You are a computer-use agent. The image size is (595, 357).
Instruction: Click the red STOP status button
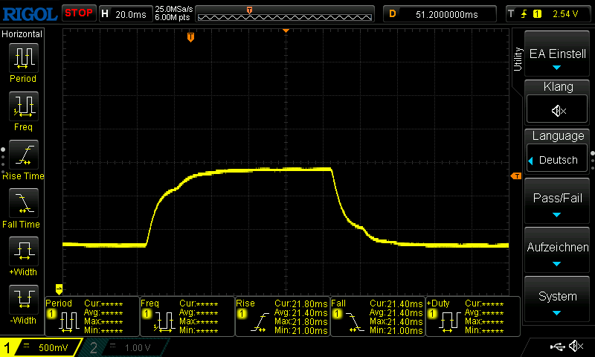coord(78,13)
